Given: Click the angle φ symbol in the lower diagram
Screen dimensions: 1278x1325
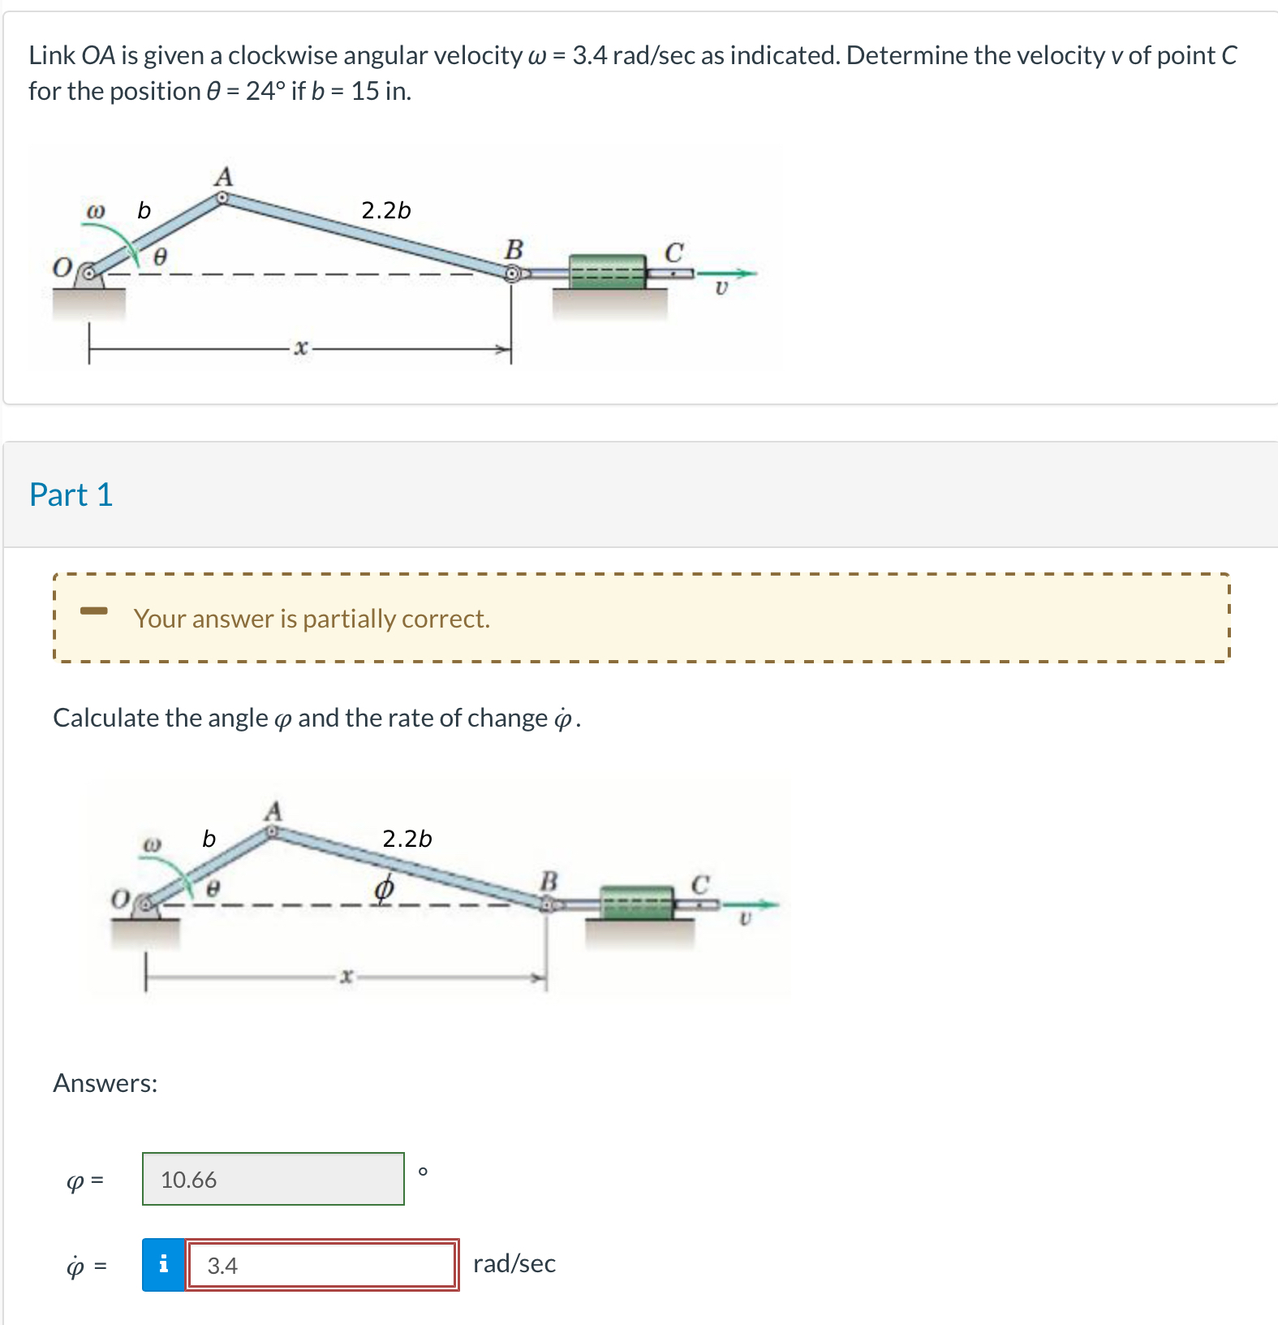Looking at the screenshot, I should [x=385, y=890].
